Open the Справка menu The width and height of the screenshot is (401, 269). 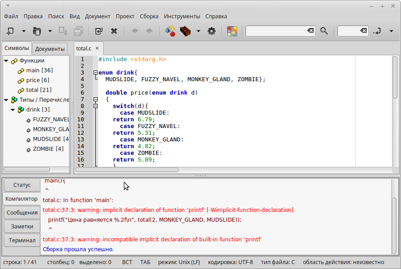[216, 17]
